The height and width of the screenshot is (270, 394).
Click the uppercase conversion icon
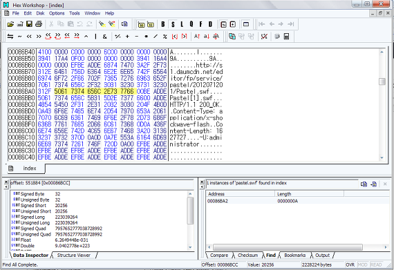point(197,37)
